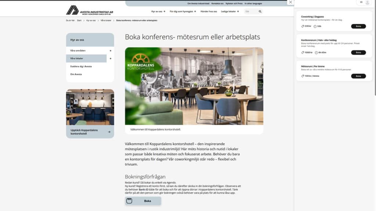The width and height of the screenshot is (376, 211).
Task: Click the price tag icon next to 239 kr
Action: (x=303, y=26)
